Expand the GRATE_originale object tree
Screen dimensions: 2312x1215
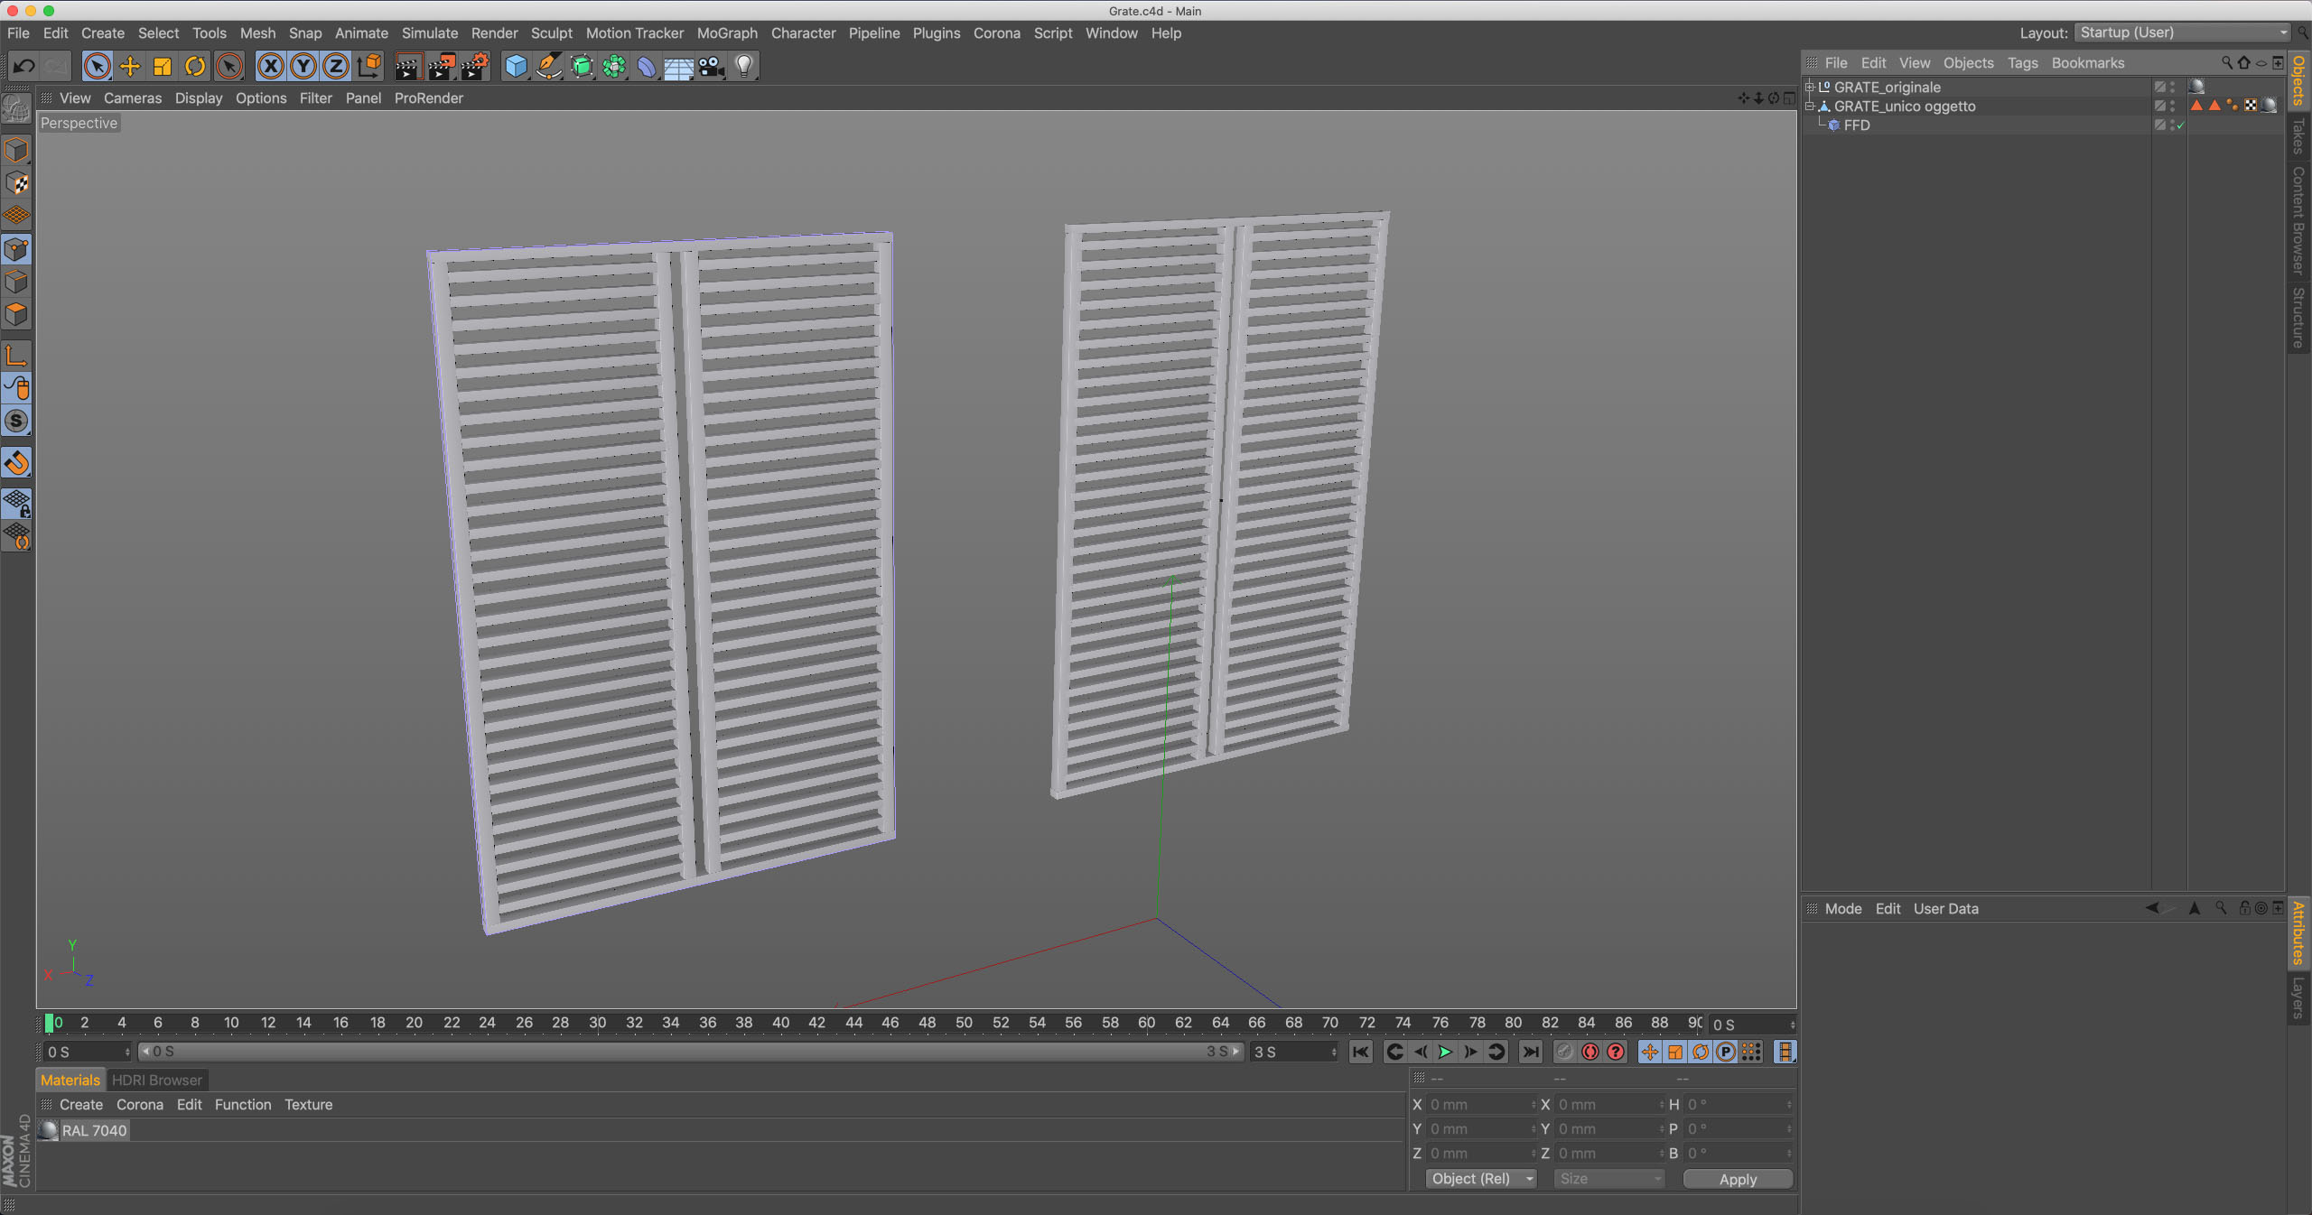[x=1810, y=88]
